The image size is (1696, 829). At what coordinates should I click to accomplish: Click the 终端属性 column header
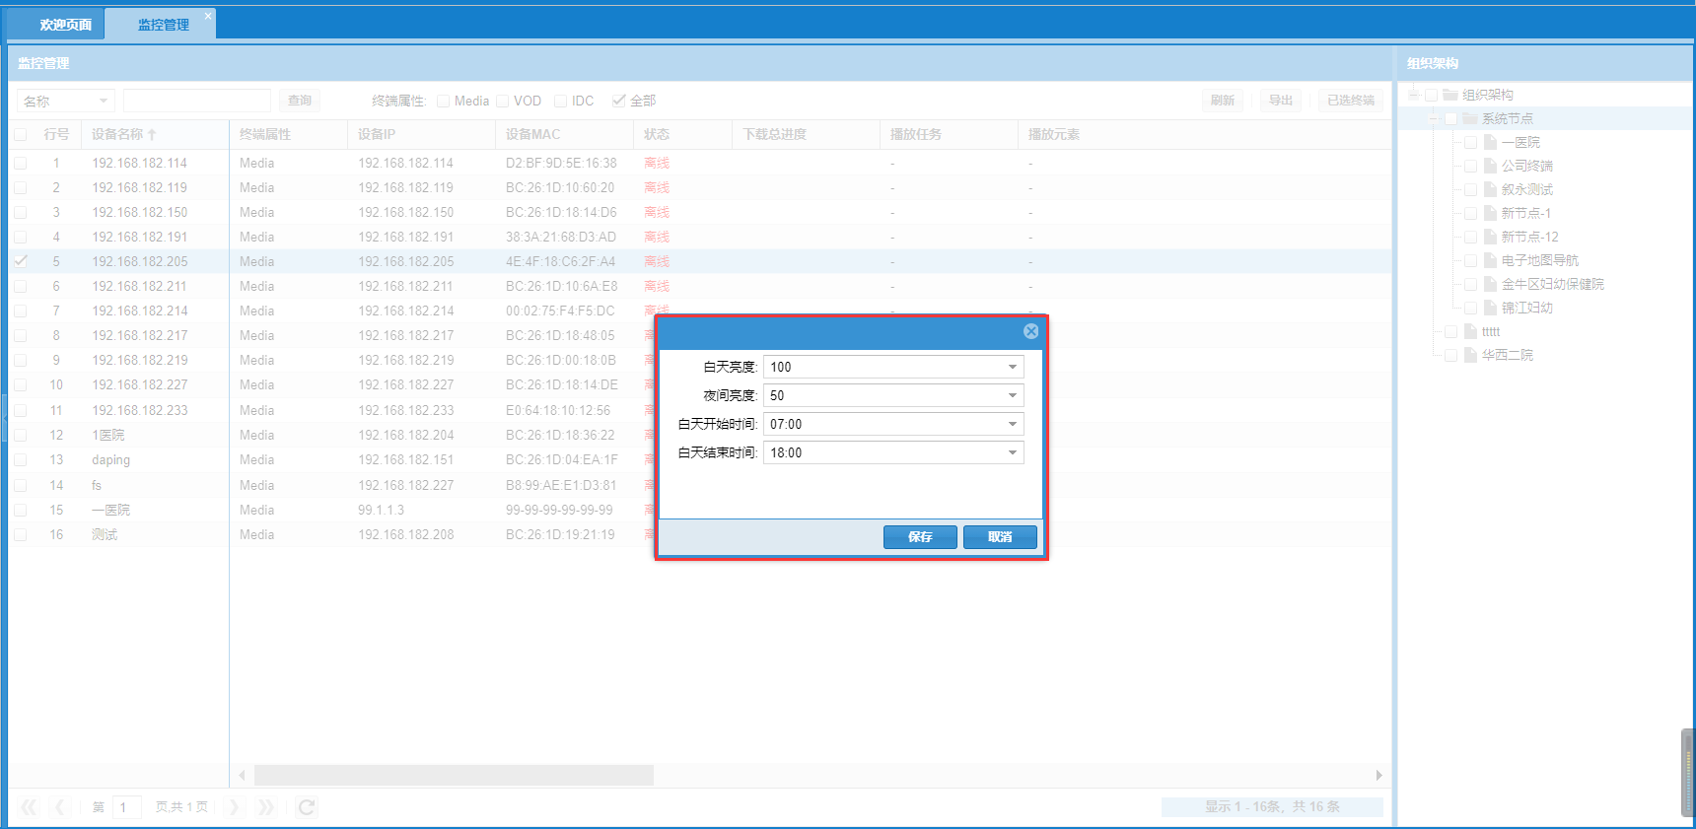[x=288, y=134]
